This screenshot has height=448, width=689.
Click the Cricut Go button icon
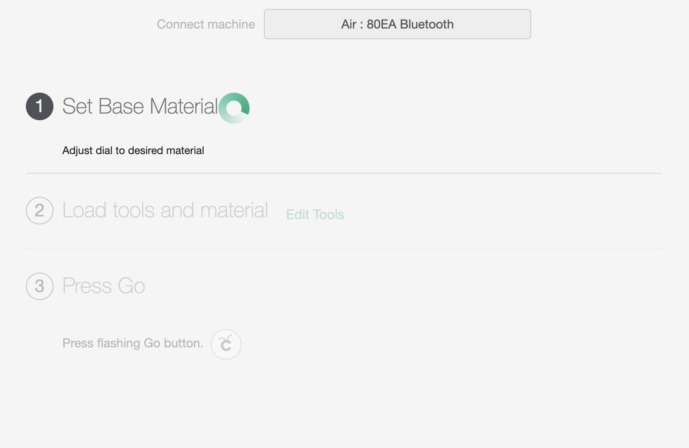point(226,344)
